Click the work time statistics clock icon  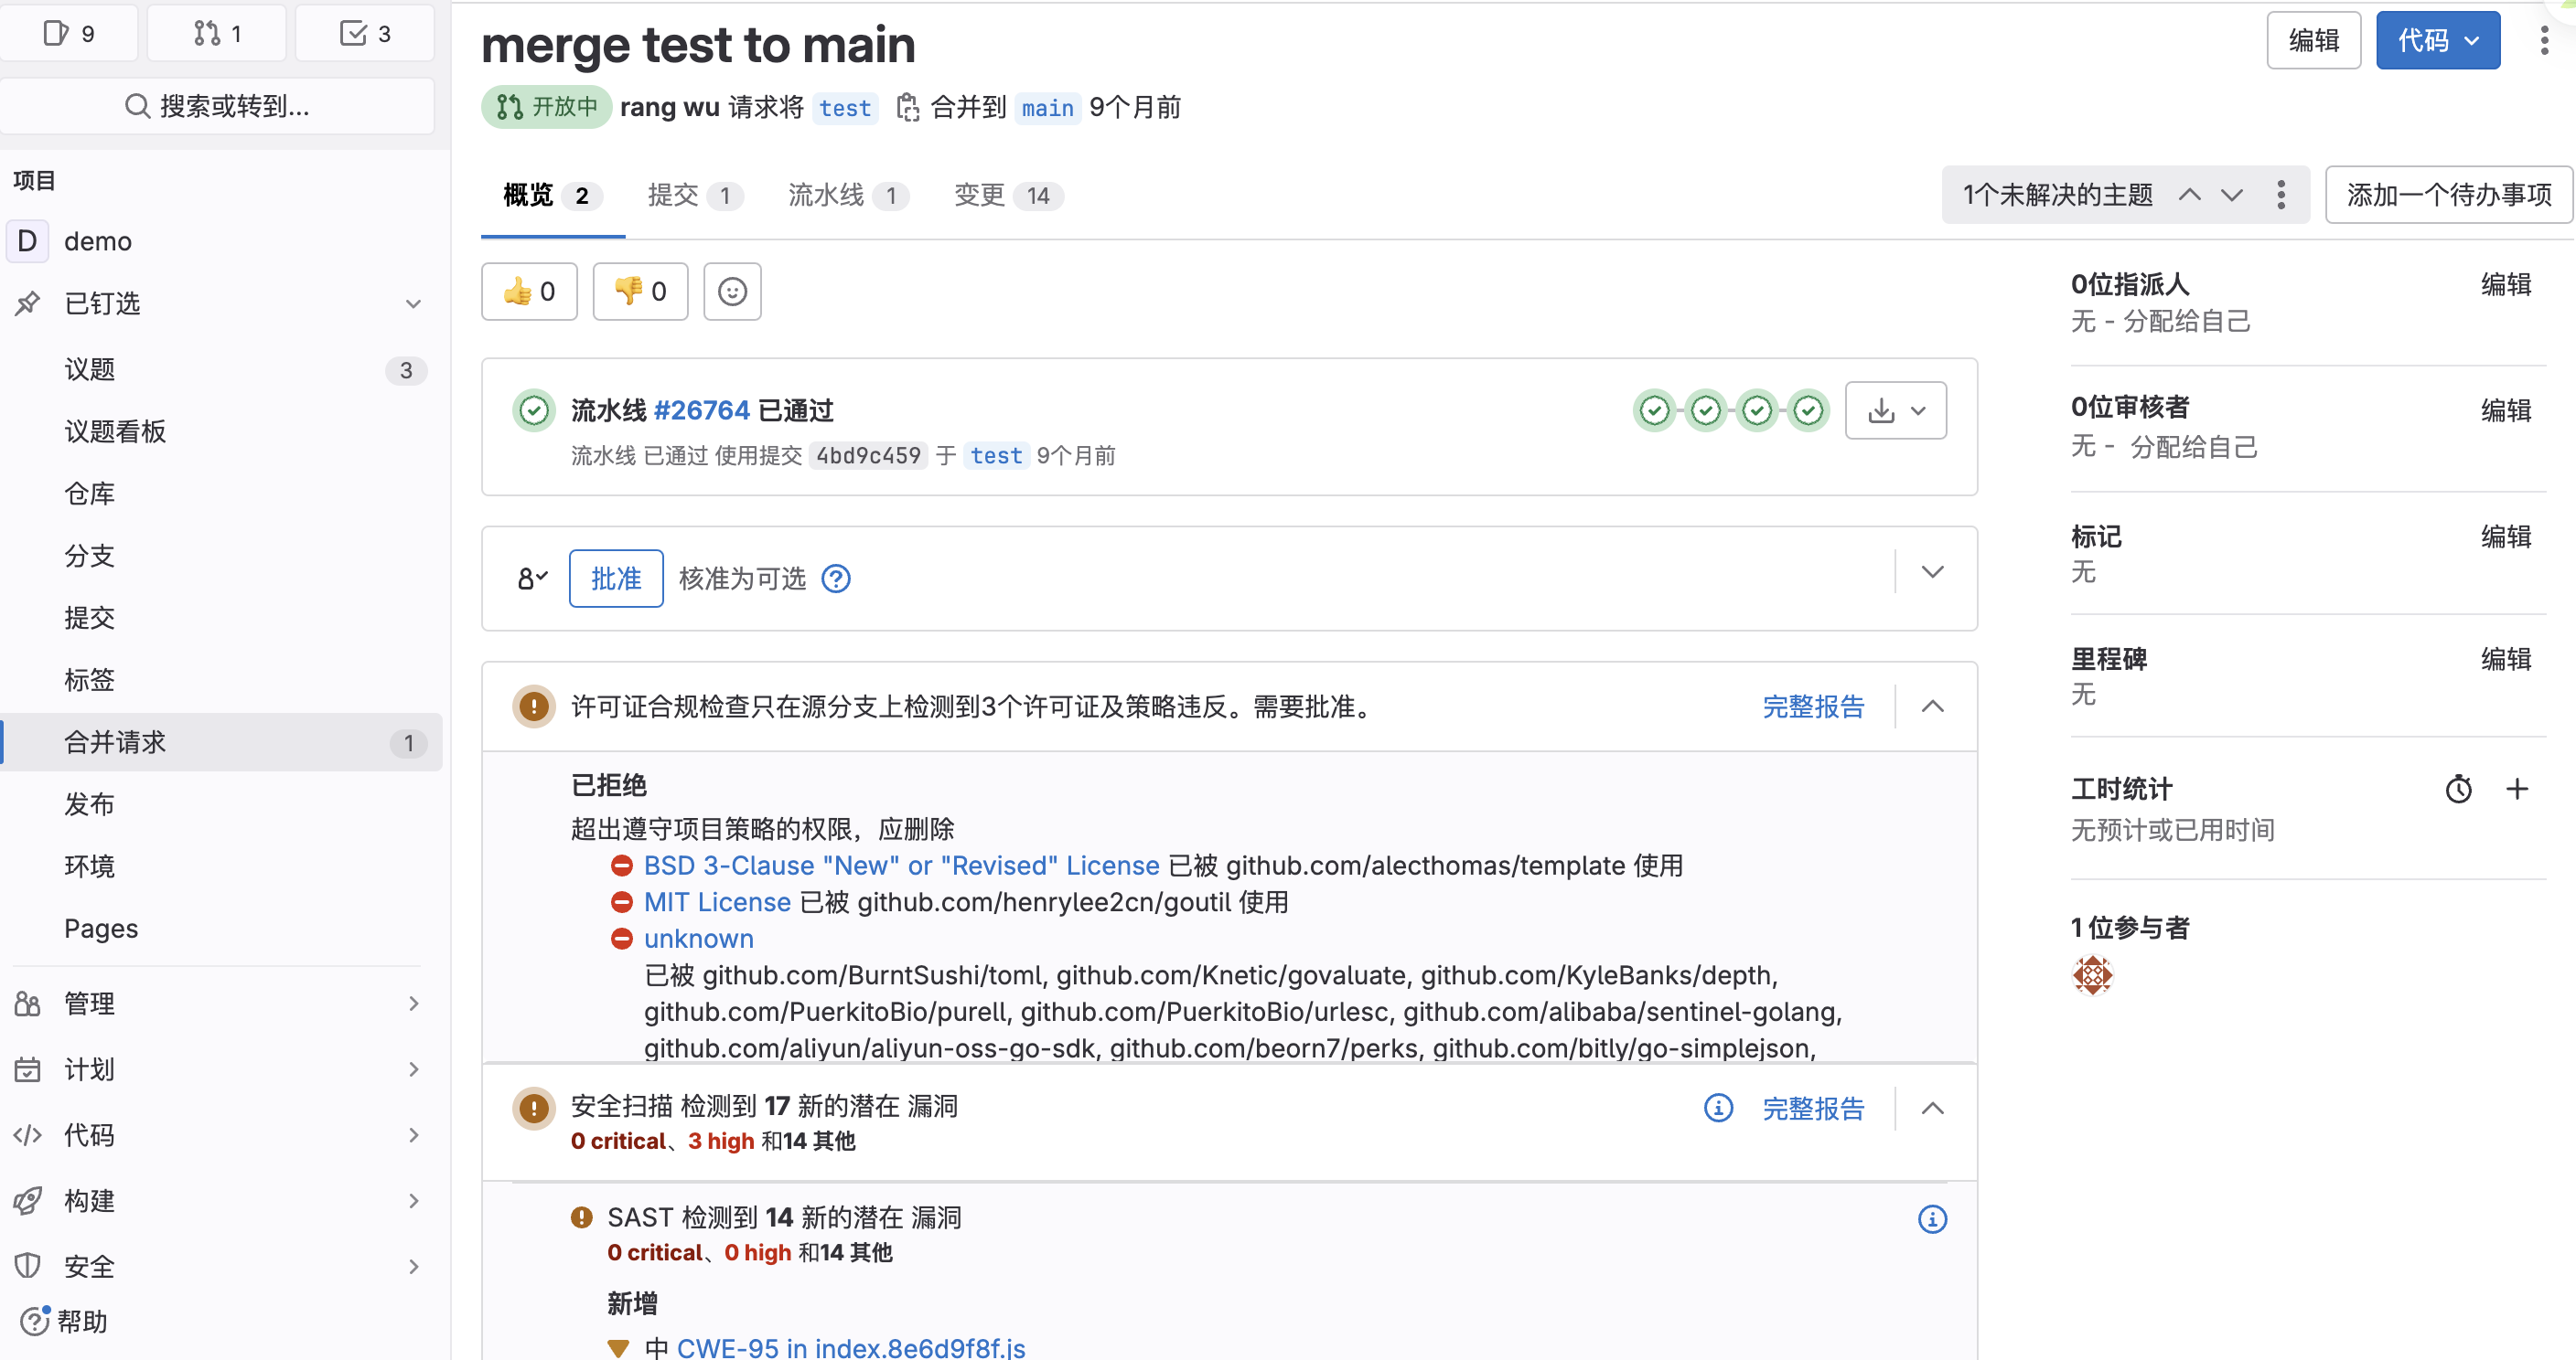click(2459, 789)
